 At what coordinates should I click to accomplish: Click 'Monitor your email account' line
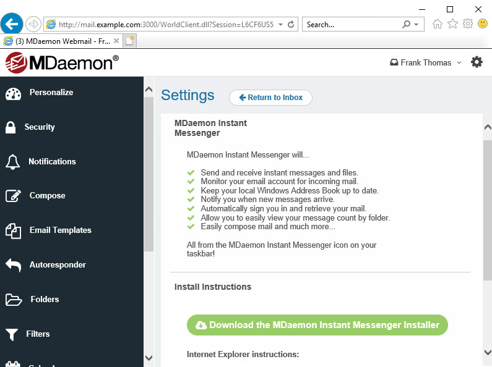tap(279, 181)
